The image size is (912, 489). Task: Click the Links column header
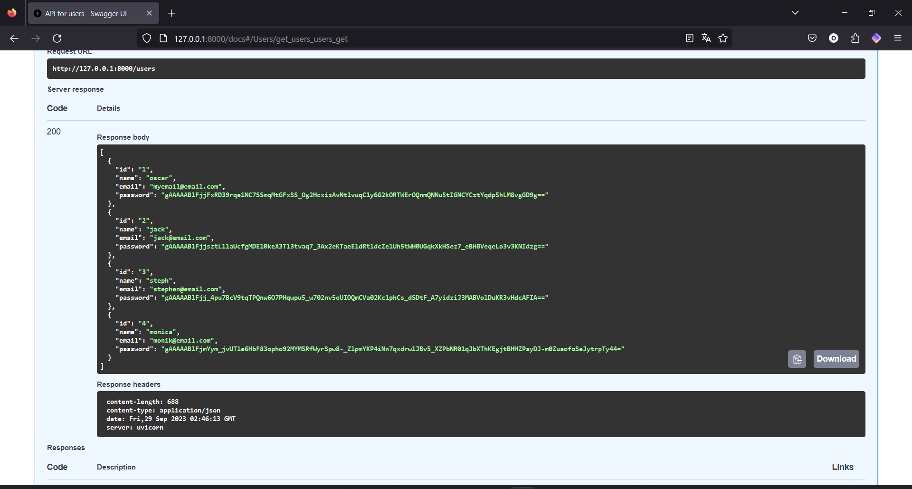[843, 467]
